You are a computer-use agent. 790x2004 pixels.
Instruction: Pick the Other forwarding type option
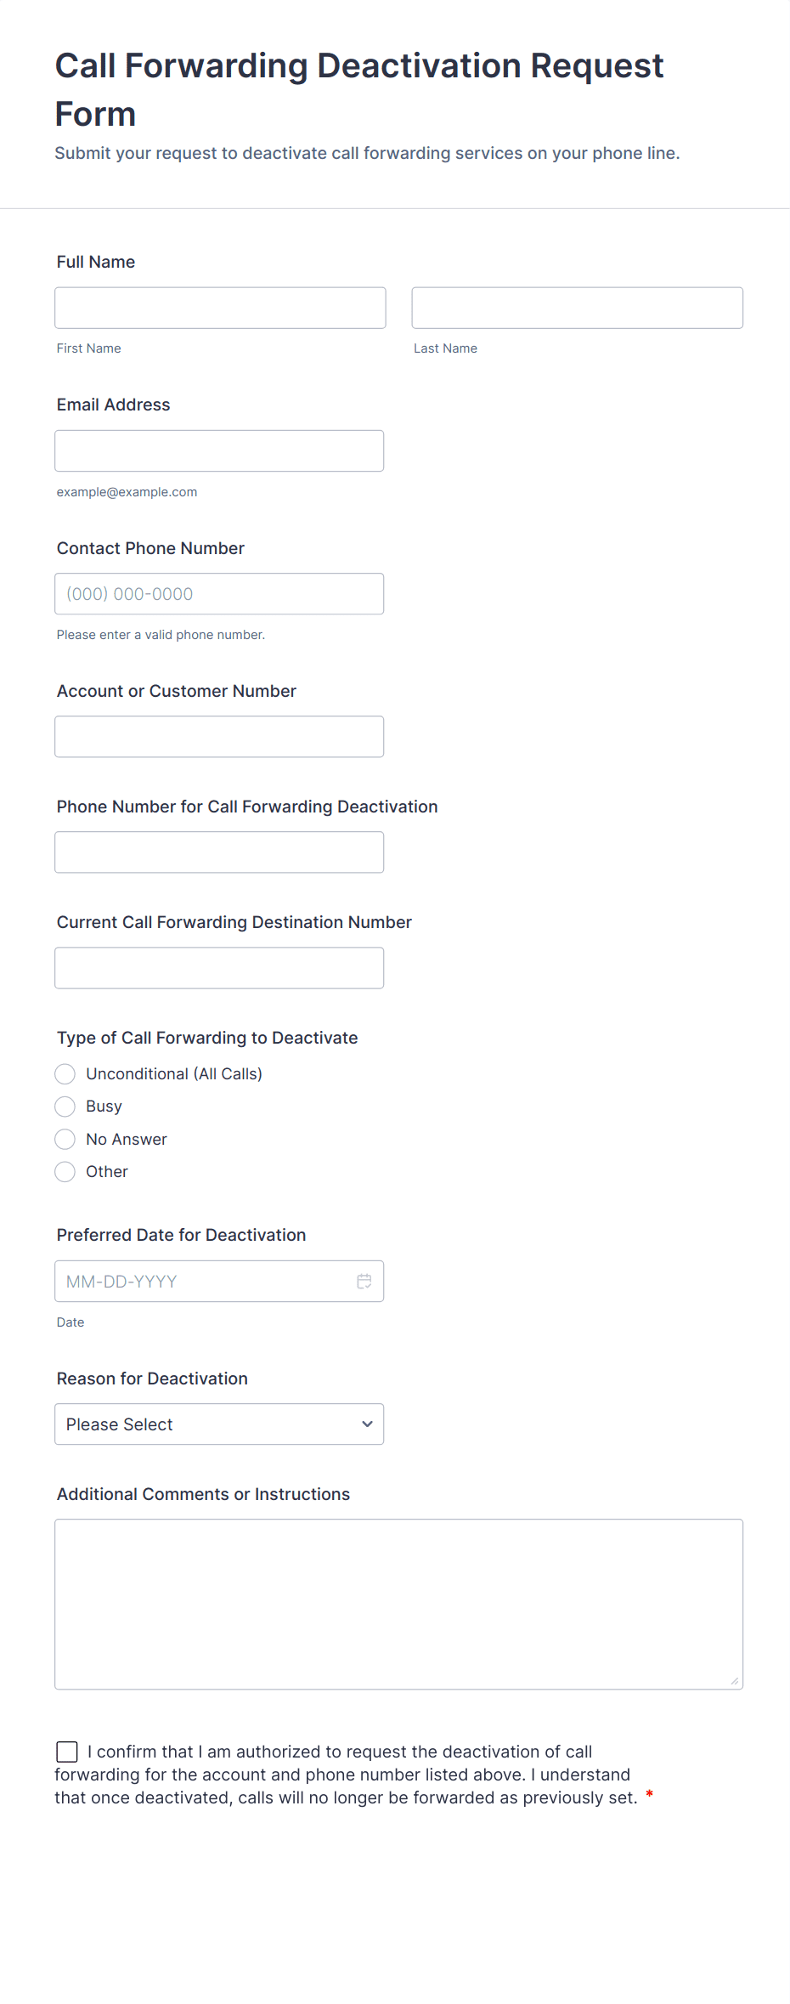(x=65, y=1172)
